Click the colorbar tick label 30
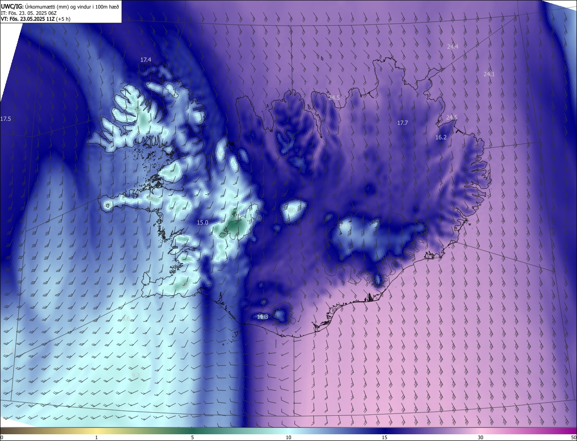The height and width of the screenshot is (441, 577). [x=481, y=438]
